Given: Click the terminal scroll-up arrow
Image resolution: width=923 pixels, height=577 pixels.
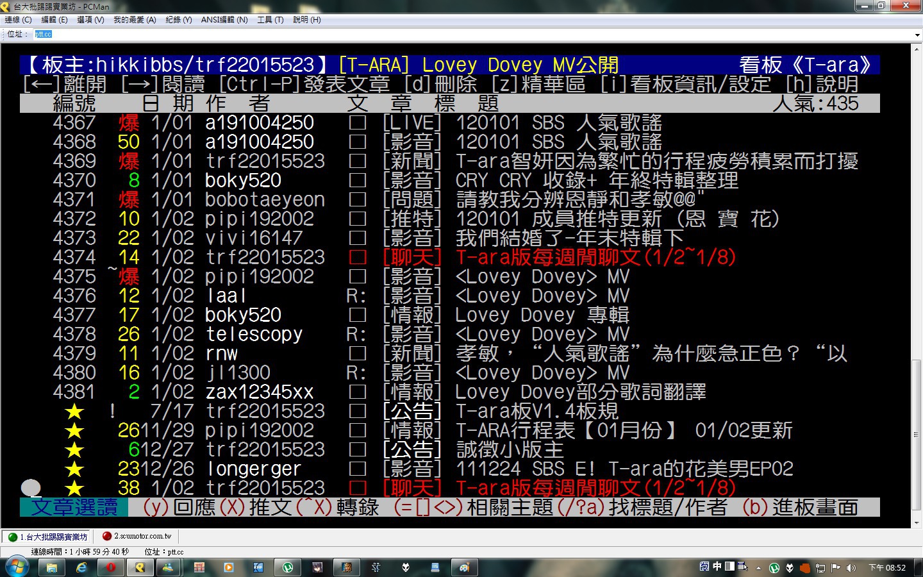Looking at the screenshot, I should tap(916, 48).
